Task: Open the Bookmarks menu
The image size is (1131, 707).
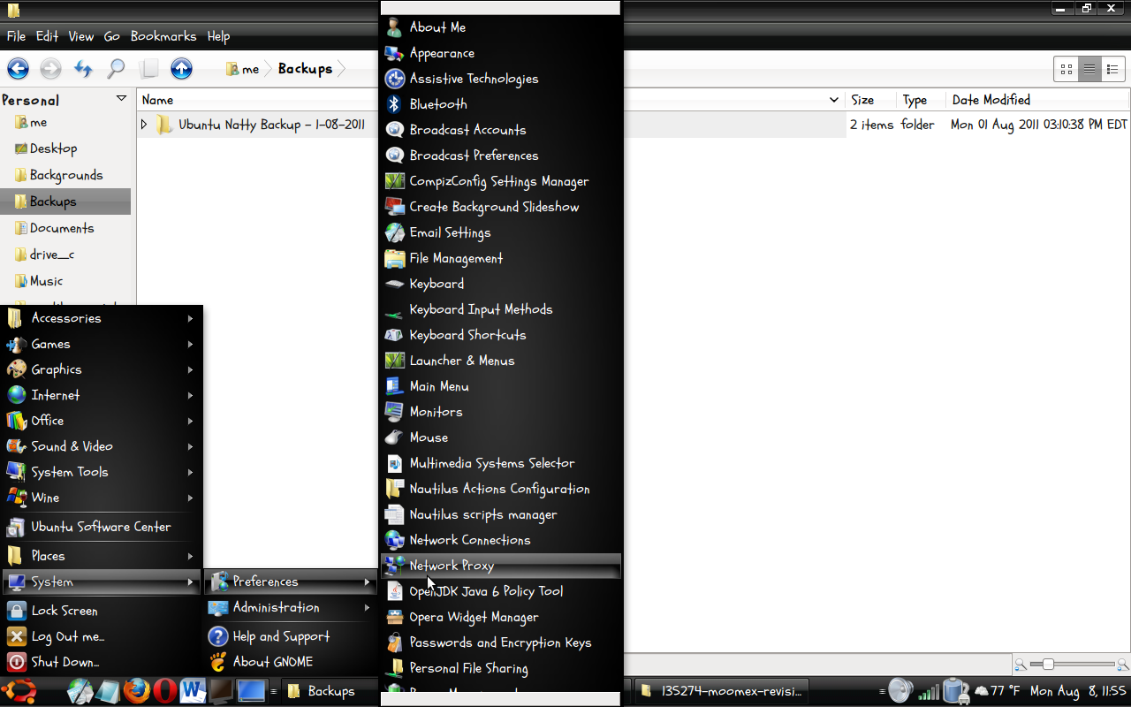Action: click(x=163, y=36)
